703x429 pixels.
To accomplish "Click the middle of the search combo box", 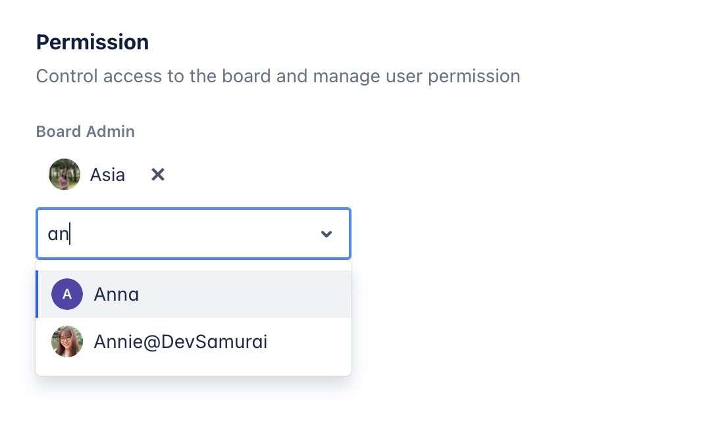I will coord(194,234).
